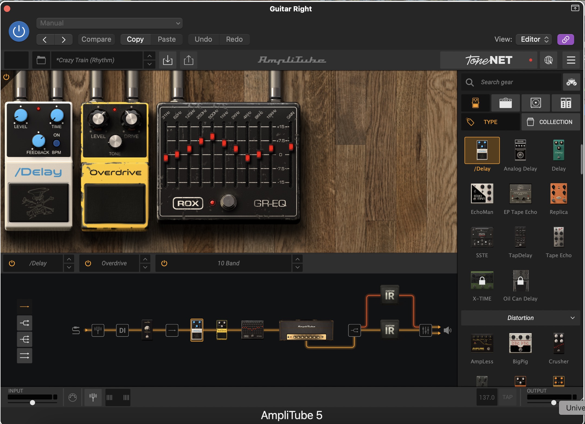This screenshot has height=424, width=585.
Task: Select the amp gear category tab
Action: coord(506,103)
